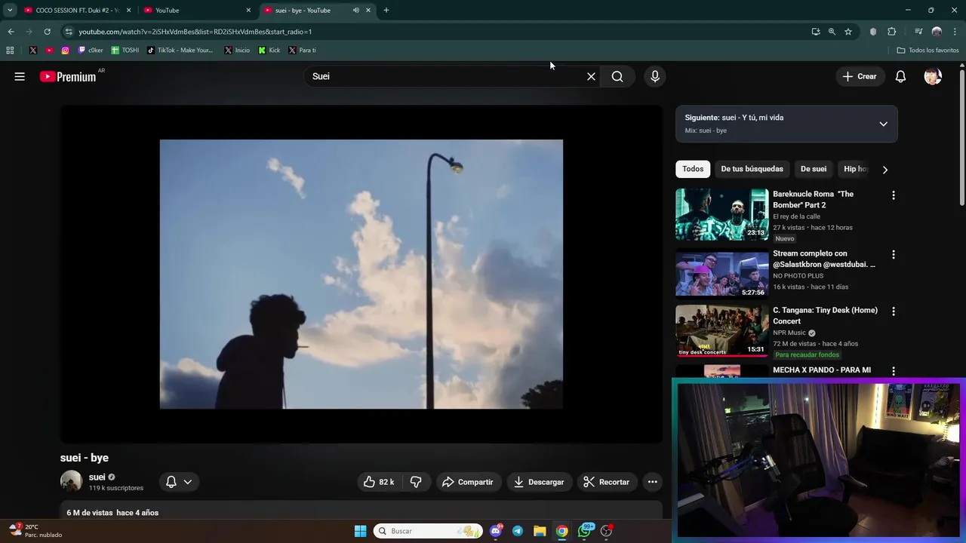Open YouTube notifications bell
966x543 pixels.
pyautogui.click(x=900, y=76)
